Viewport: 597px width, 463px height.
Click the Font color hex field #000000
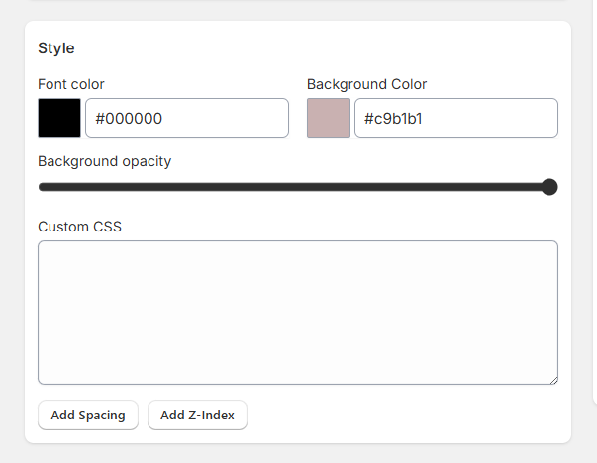click(x=187, y=118)
